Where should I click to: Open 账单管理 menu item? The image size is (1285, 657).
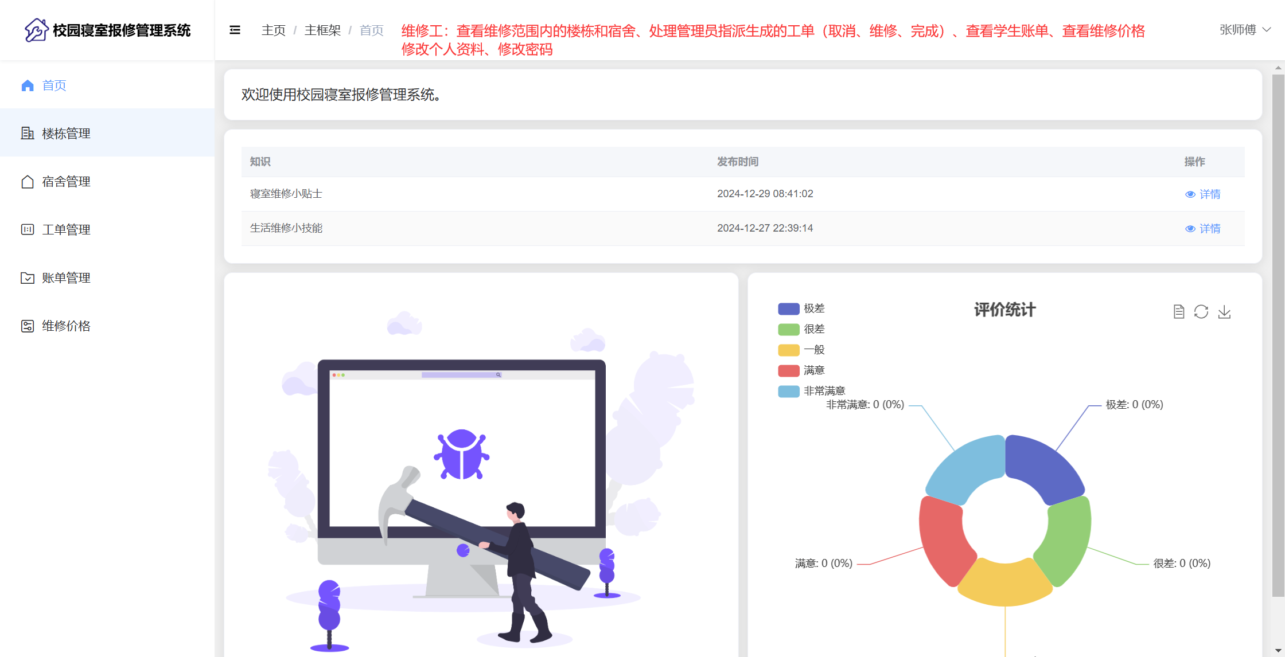point(66,277)
